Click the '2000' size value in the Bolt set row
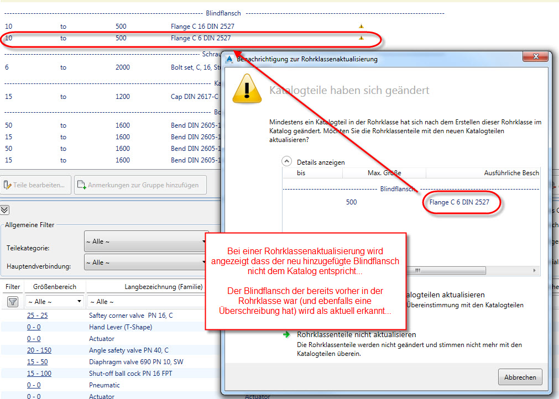This screenshot has width=559, height=399. point(123,67)
